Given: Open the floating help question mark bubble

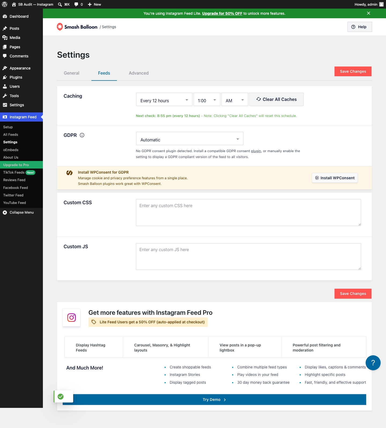Looking at the screenshot, I should 373,363.
